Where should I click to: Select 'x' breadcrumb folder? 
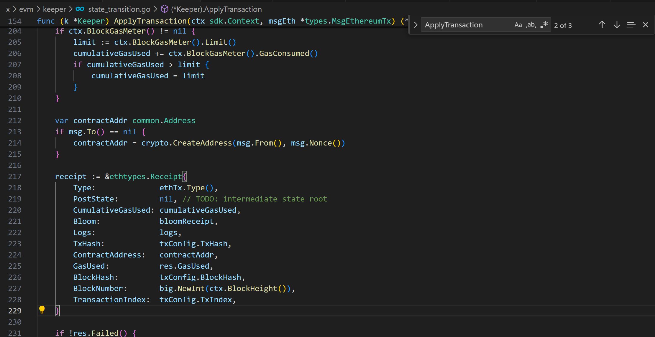pos(8,9)
